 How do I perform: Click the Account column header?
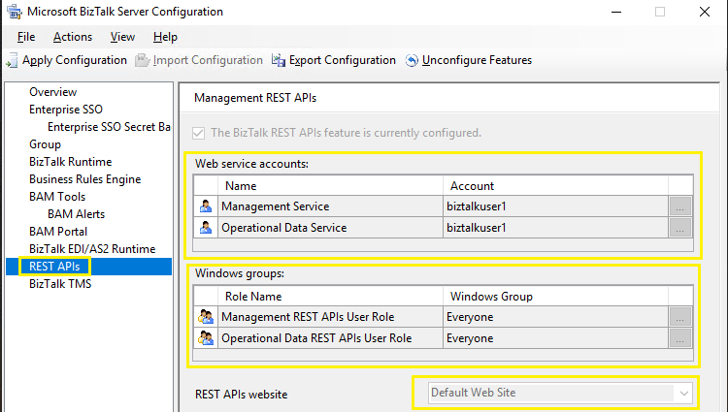(x=472, y=186)
